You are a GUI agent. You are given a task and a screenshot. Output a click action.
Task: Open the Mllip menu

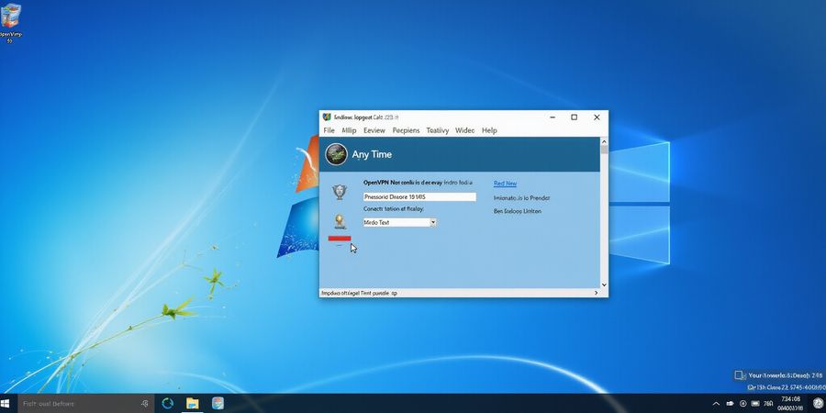[349, 130]
